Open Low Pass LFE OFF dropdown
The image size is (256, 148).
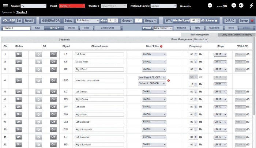click(152, 77)
